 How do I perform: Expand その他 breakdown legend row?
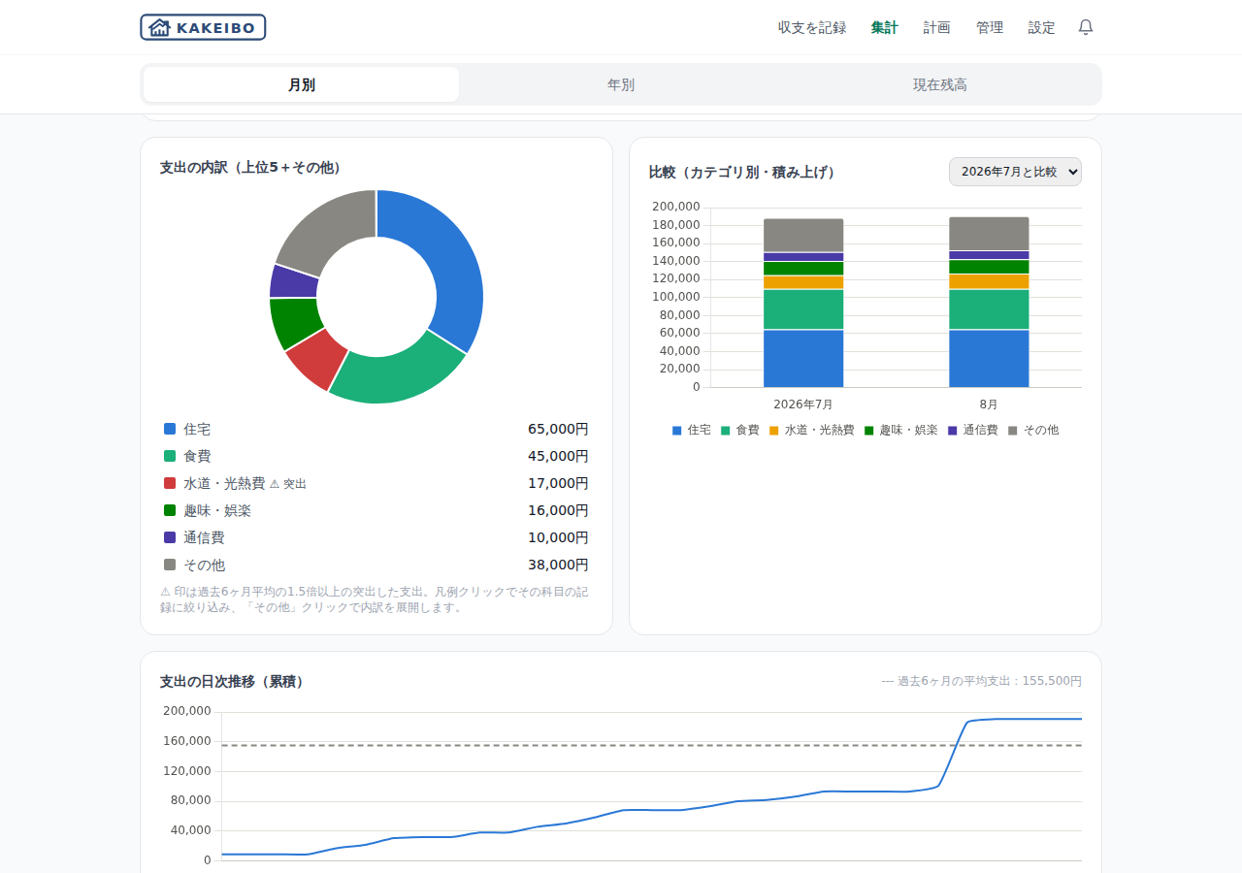click(376, 565)
